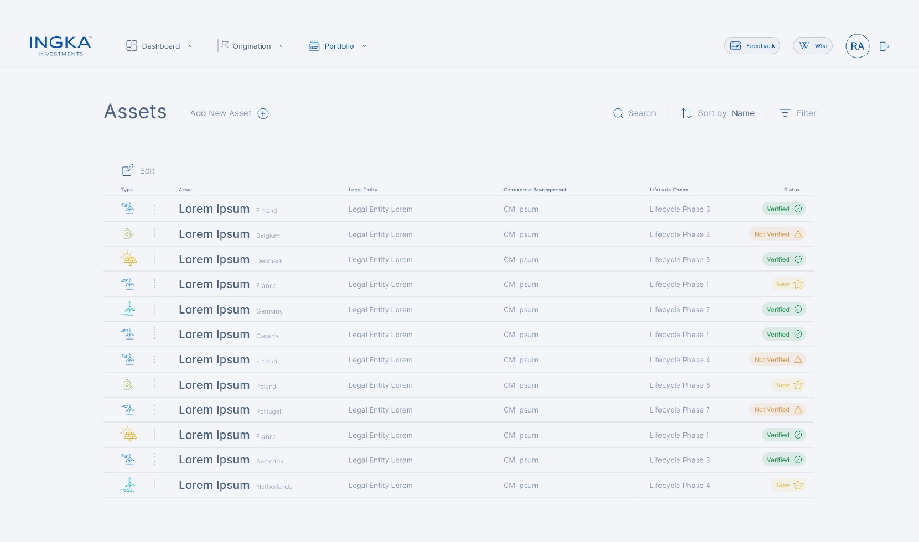This screenshot has width=919, height=542.
Task: Click wind turbine icon in Sweeden row
Action: pos(128,460)
